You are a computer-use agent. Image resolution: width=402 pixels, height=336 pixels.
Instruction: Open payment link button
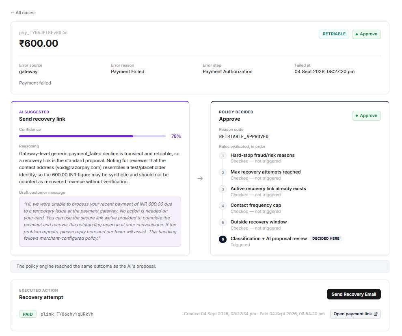tap(355, 314)
